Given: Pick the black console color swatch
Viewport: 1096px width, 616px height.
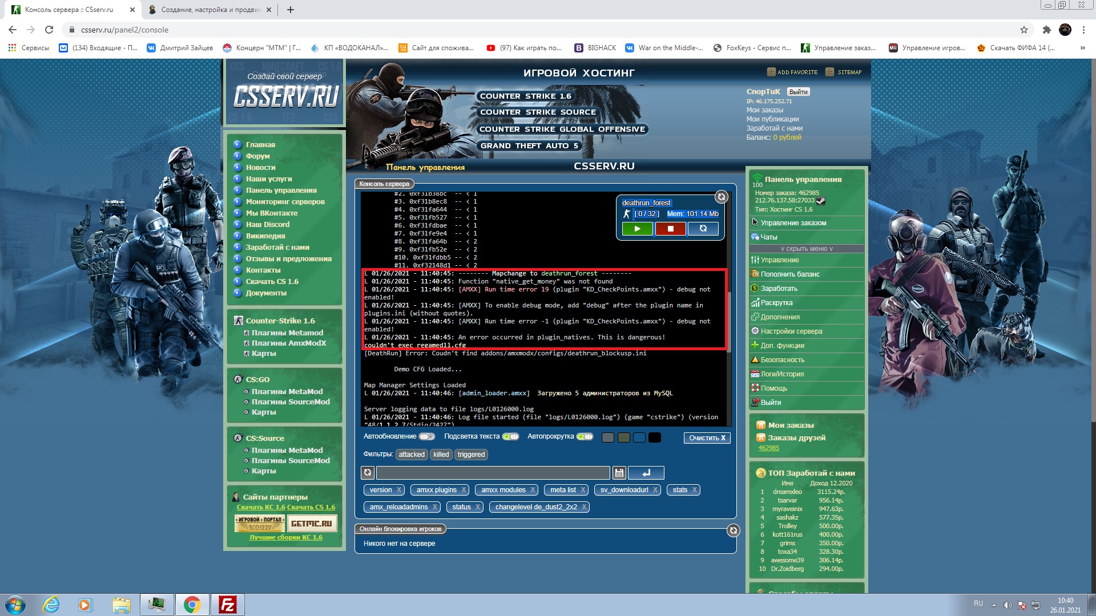Looking at the screenshot, I should 655,437.
